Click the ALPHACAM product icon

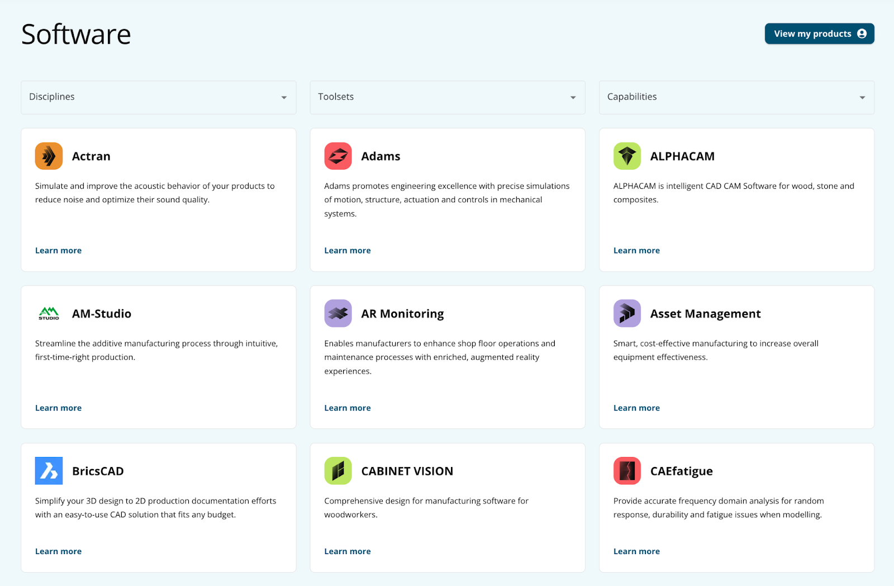(x=627, y=156)
